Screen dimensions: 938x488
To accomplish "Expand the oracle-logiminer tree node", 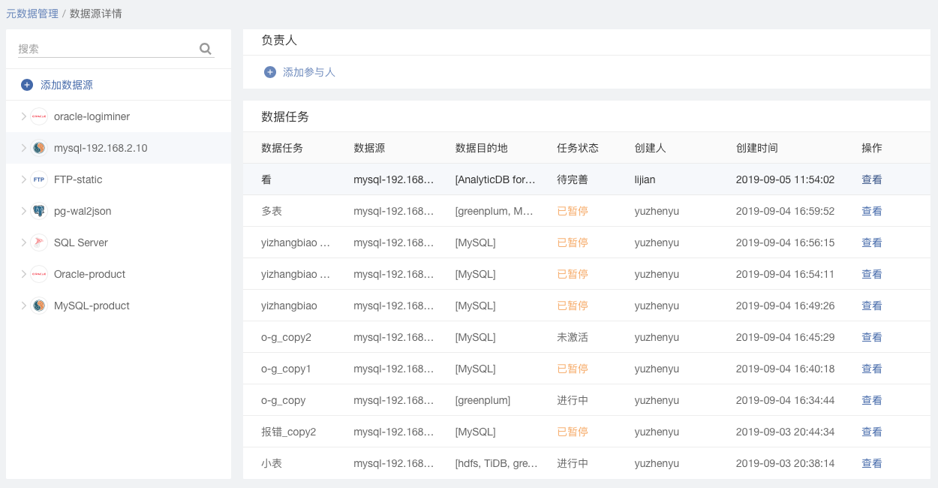I will pyautogui.click(x=24, y=116).
